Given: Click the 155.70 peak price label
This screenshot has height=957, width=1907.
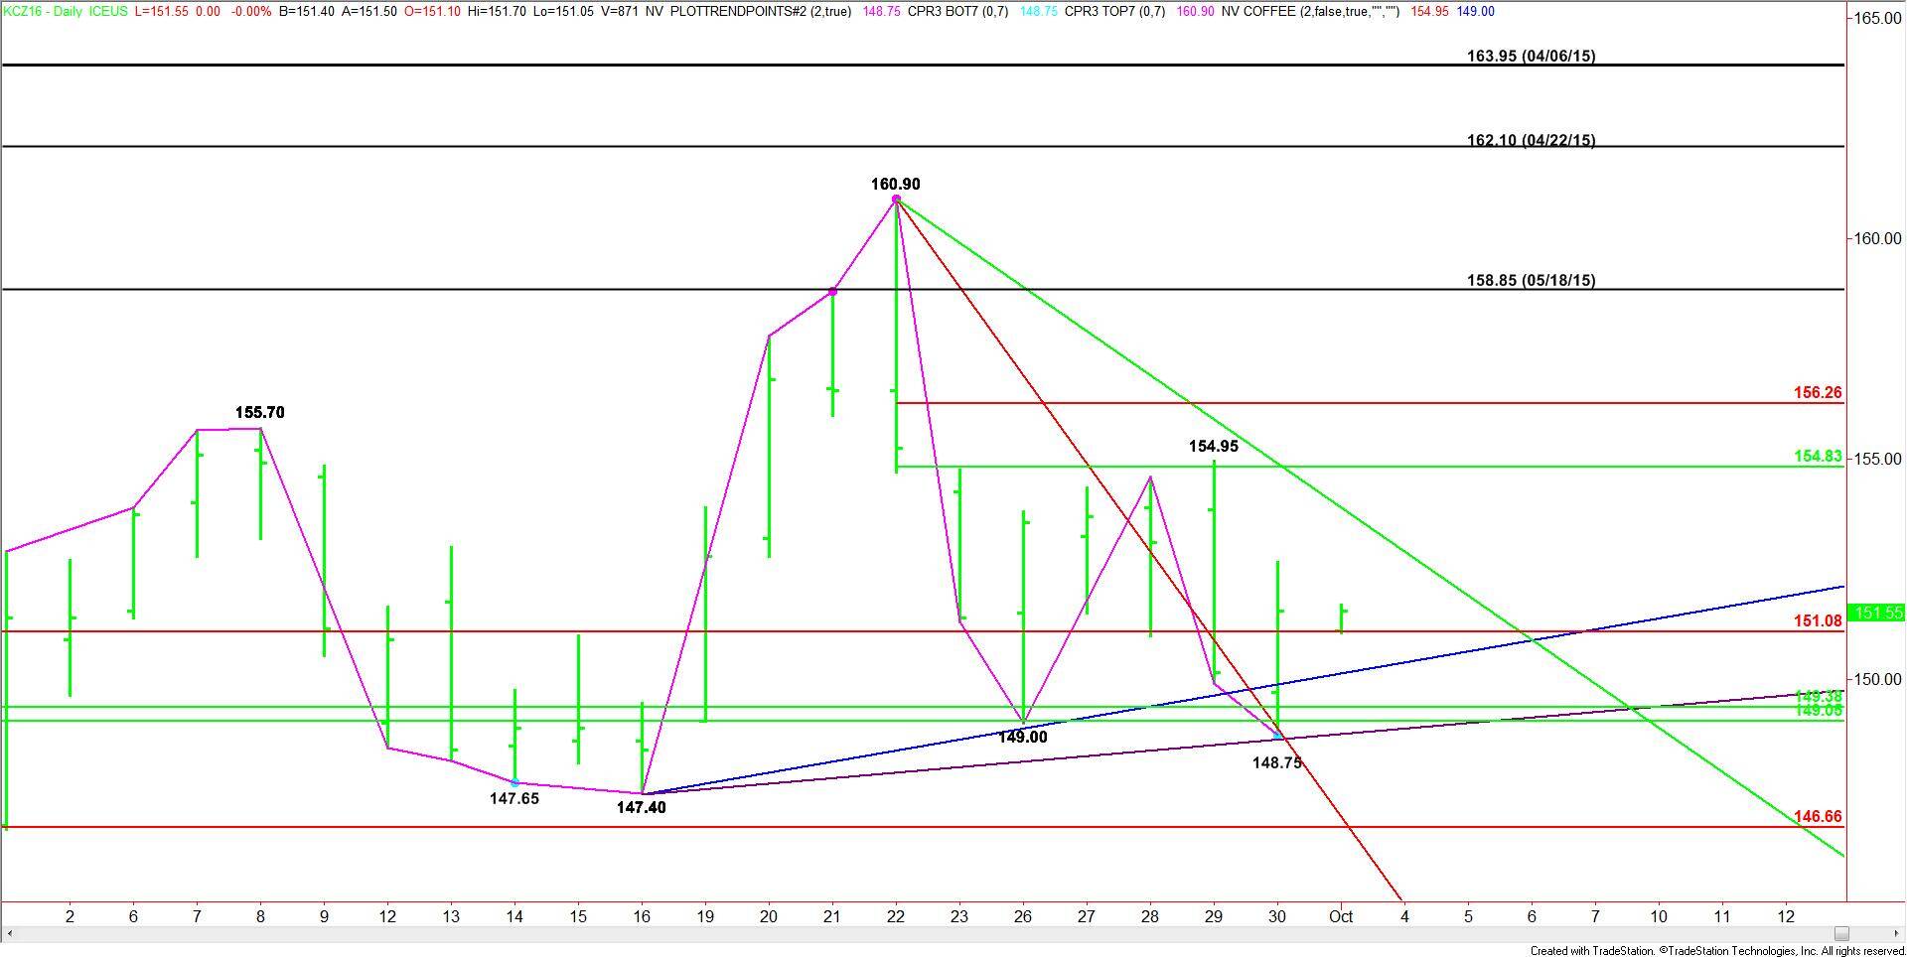Looking at the screenshot, I should pyautogui.click(x=260, y=412).
